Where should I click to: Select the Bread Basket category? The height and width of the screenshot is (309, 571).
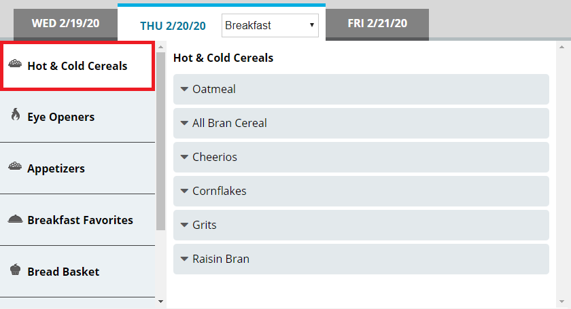click(63, 272)
